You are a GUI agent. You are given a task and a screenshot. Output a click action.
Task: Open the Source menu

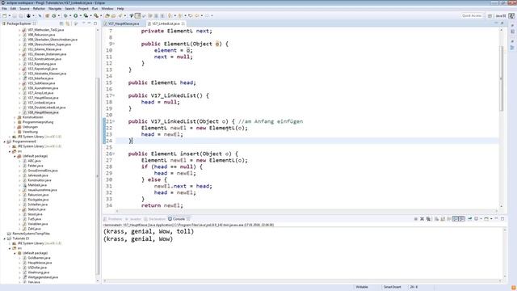(24, 9)
